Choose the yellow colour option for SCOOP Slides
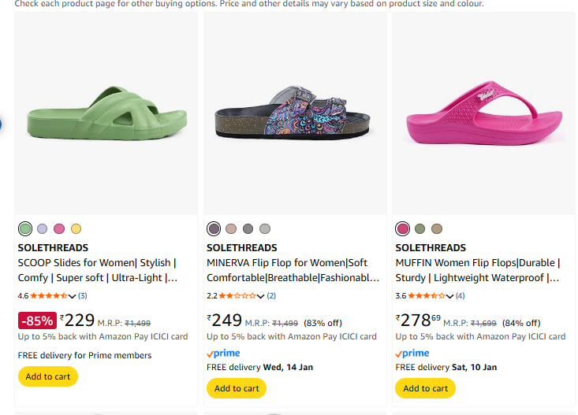 tap(76, 229)
